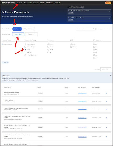
Task: Select the Vision Processors product tab
Action: (x=29, y=29)
